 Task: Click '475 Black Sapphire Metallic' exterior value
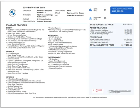tap(44, 11)
